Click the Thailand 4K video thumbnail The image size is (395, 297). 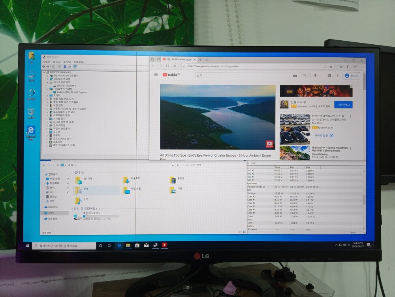pos(295,153)
